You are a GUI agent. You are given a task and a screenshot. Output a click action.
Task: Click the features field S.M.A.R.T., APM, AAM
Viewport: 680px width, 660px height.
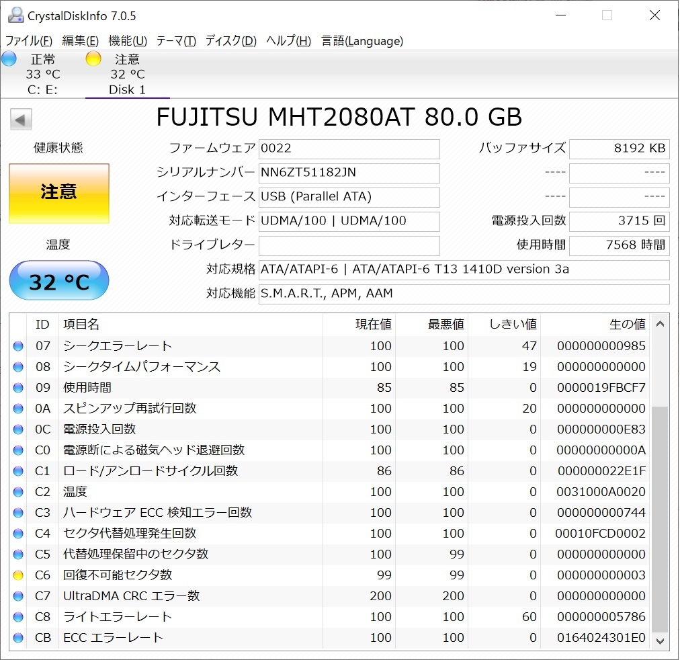464,294
